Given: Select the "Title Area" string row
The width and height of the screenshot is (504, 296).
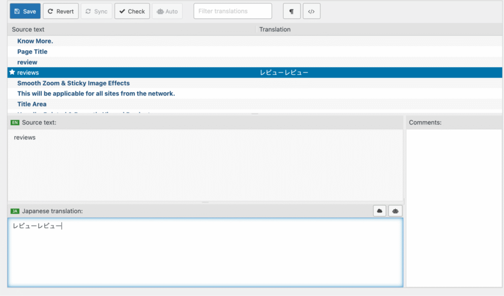Looking at the screenshot, I should click(32, 104).
